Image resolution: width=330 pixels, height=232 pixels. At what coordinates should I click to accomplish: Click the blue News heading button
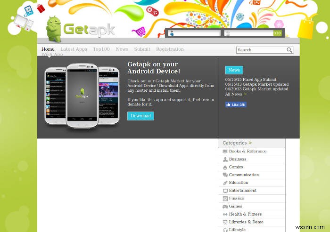[x=234, y=70]
